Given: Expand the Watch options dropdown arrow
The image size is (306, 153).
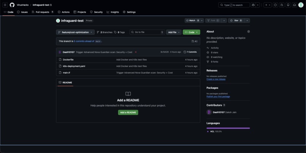Looking at the screenshot, I should [x=202, y=20].
